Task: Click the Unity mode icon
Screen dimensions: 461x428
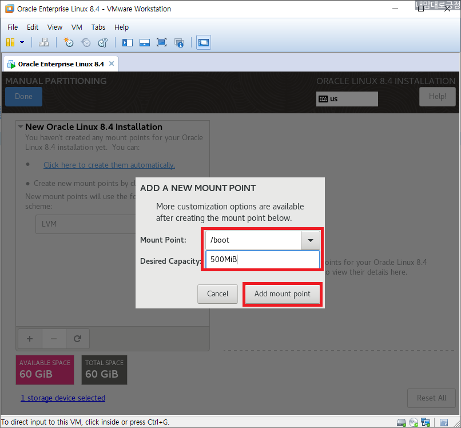Action: pos(179,43)
